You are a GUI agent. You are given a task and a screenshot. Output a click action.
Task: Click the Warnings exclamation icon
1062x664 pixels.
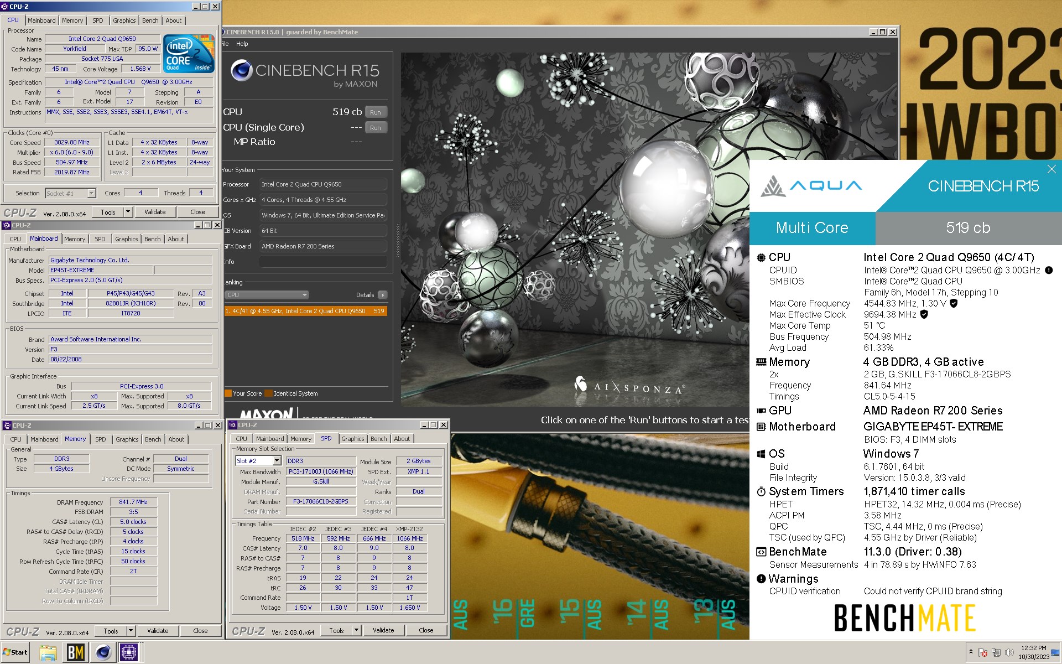click(761, 579)
